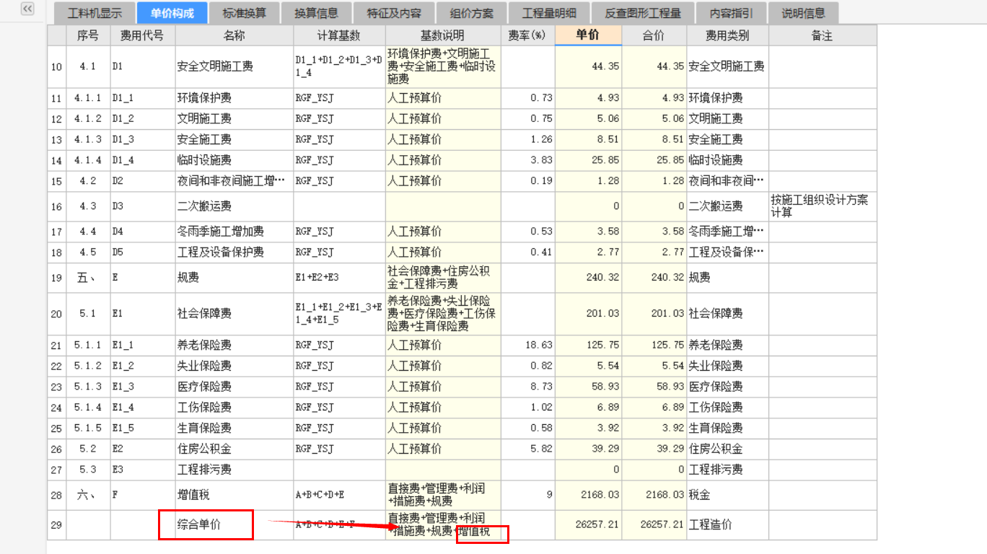Image resolution: width=987 pixels, height=554 pixels.
Task: Click the fee code cell E1_1
Action: point(142,346)
